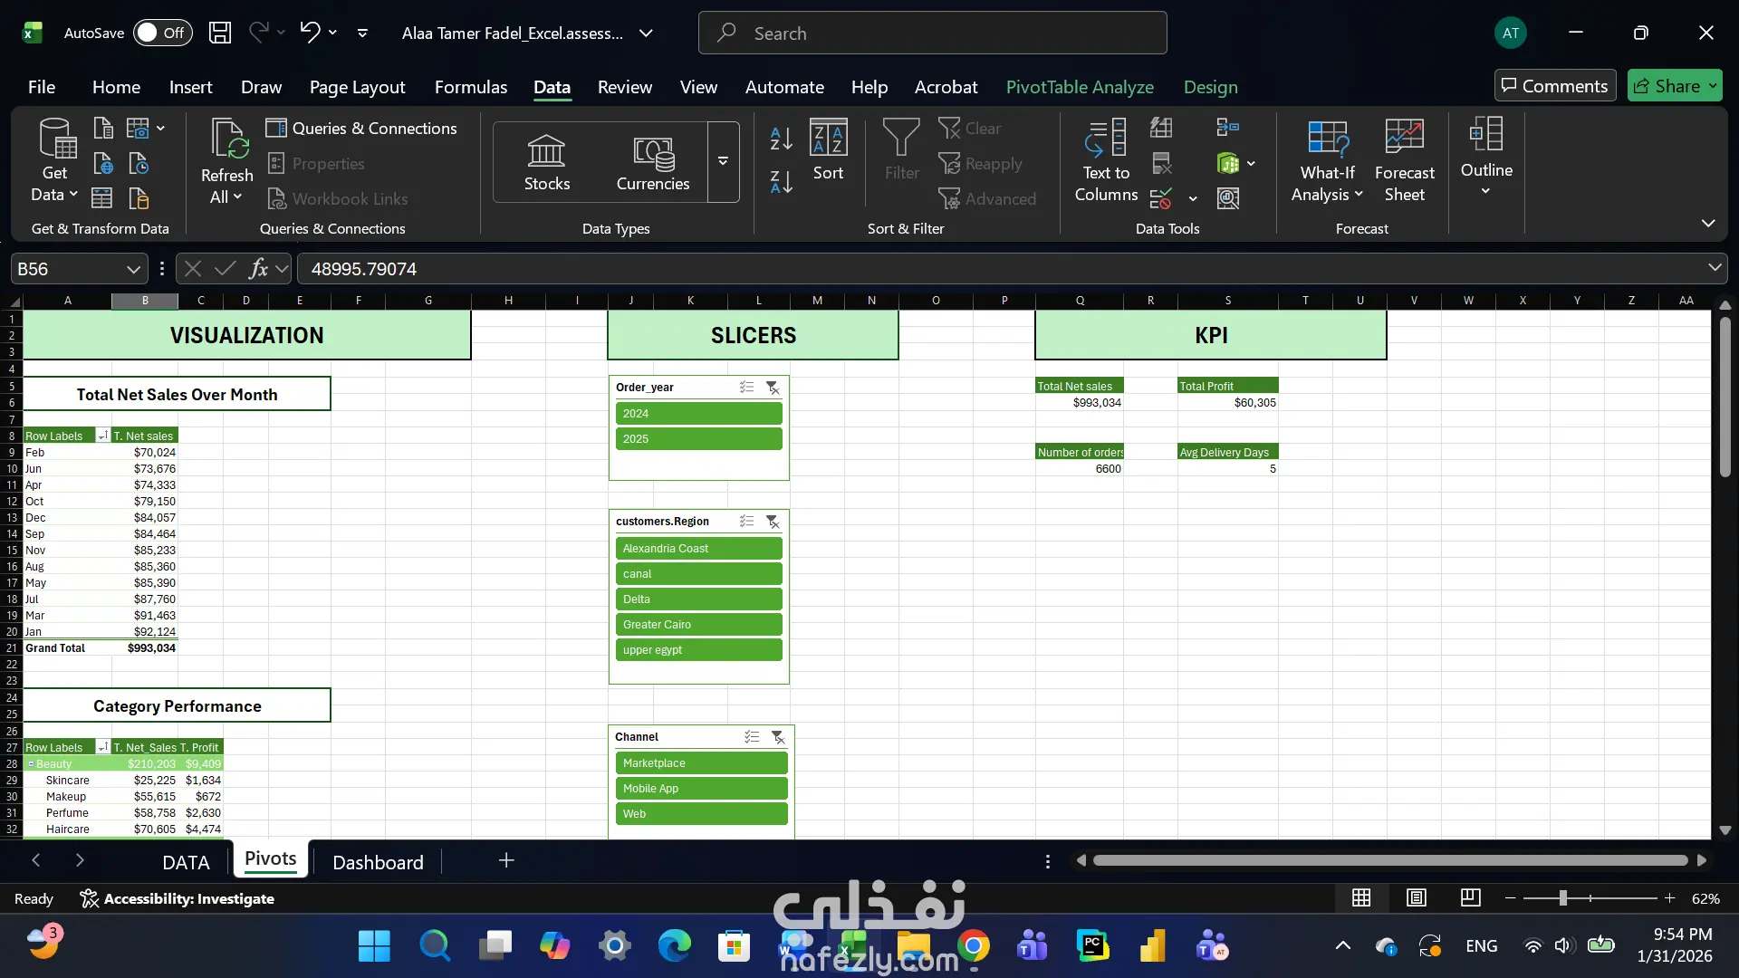Click the Save icon in title bar
Image resolution: width=1739 pixels, height=978 pixels.
point(220,34)
